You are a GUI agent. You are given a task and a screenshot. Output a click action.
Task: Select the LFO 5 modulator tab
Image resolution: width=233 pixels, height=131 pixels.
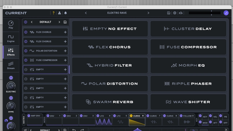tap(120, 120)
